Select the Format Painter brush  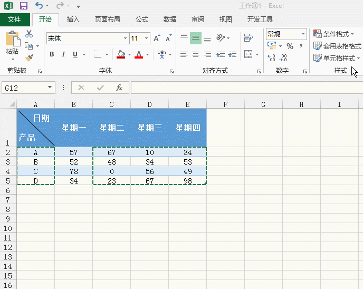click(x=29, y=57)
